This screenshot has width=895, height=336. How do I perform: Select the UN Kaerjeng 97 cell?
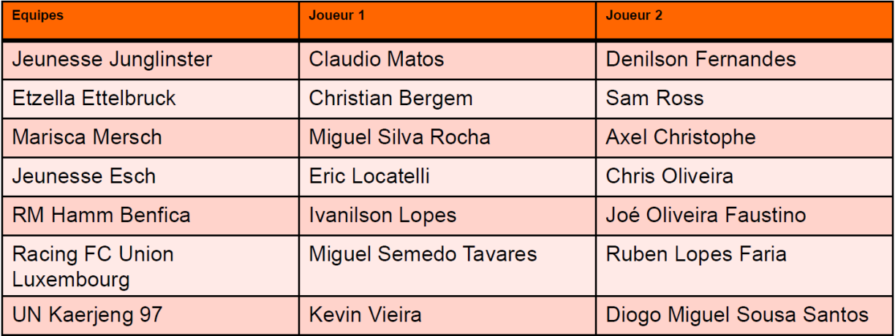(x=87, y=316)
